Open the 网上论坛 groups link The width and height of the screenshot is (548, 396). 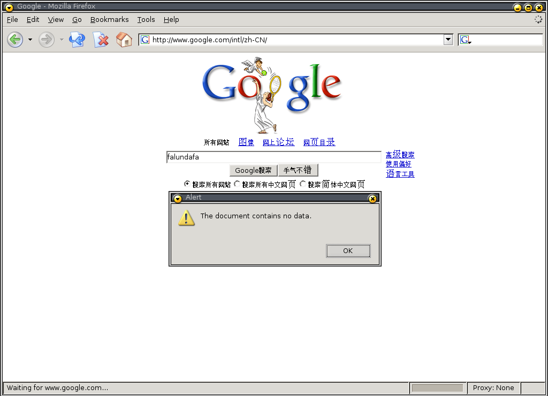pos(278,142)
